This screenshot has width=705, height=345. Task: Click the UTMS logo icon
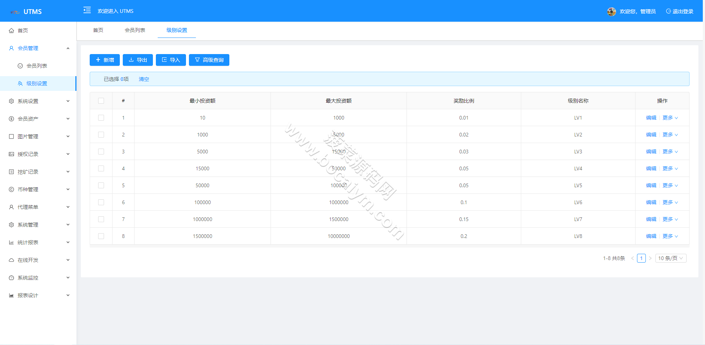(15, 12)
